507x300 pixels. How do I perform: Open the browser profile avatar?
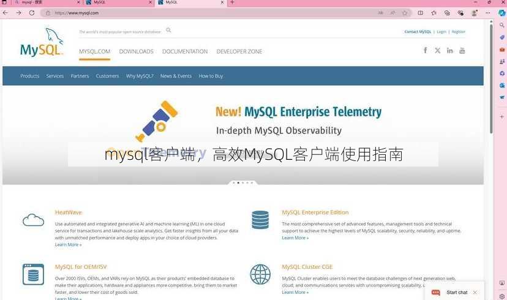[475, 13]
